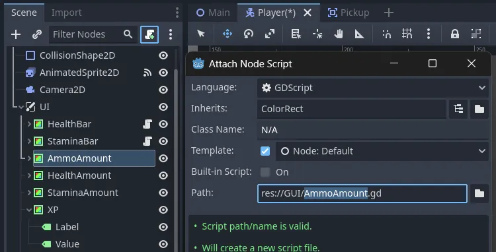Select the Camera2D tree node
The width and height of the screenshot is (496, 252).
62,90
